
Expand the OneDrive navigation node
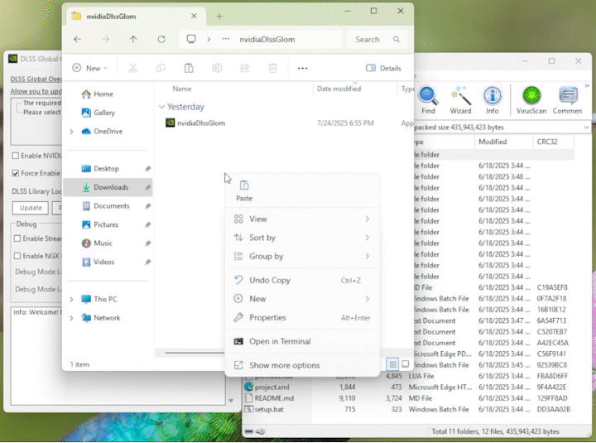point(72,131)
